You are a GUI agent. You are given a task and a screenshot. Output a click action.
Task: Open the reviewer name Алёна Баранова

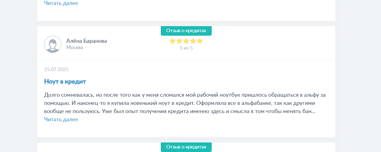87,41
